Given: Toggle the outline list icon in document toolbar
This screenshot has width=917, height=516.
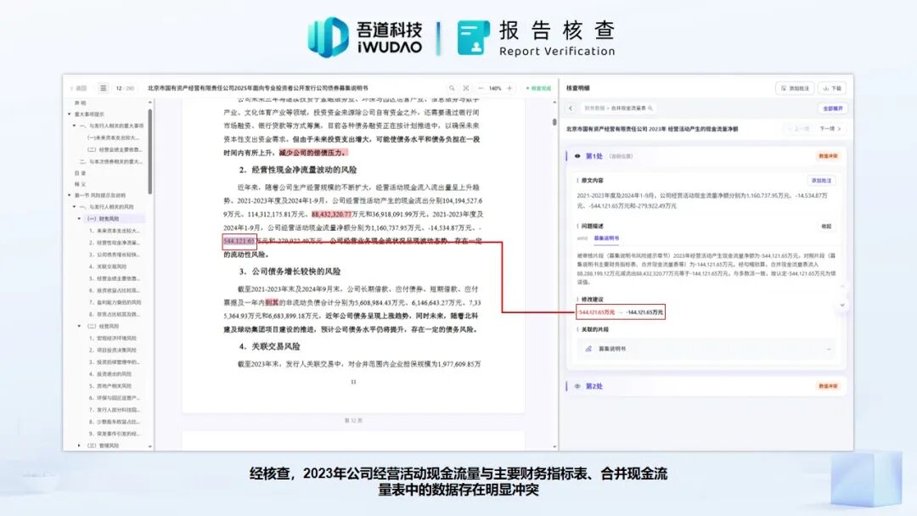Looking at the screenshot, I should pyautogui.click(x=103, y=88).
